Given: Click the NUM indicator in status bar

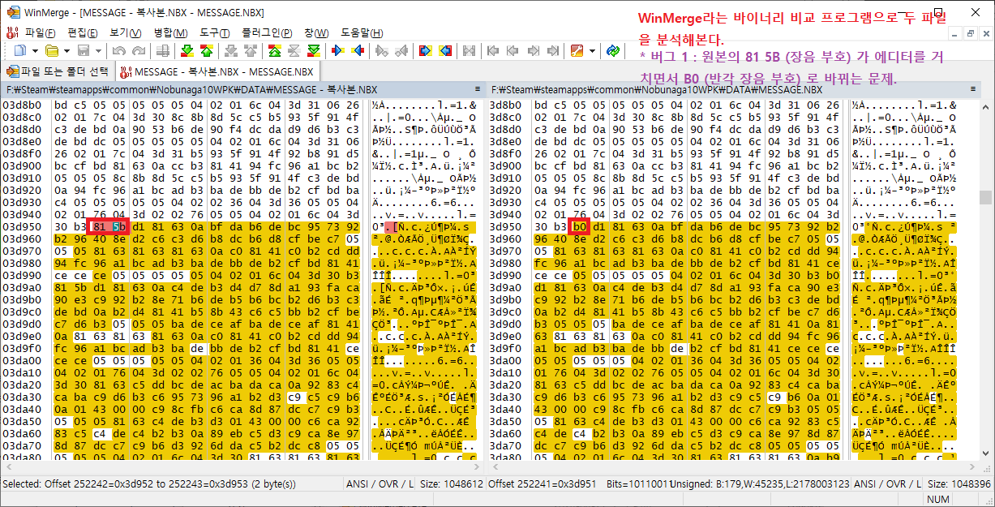Looking at the screenshot, I should 937,499.
